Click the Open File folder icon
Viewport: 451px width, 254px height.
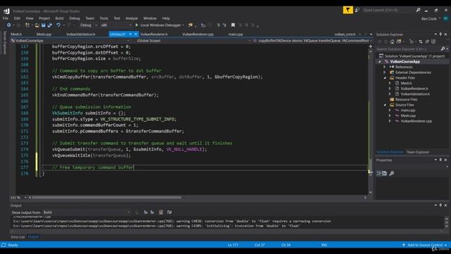(x=37, y=25)
